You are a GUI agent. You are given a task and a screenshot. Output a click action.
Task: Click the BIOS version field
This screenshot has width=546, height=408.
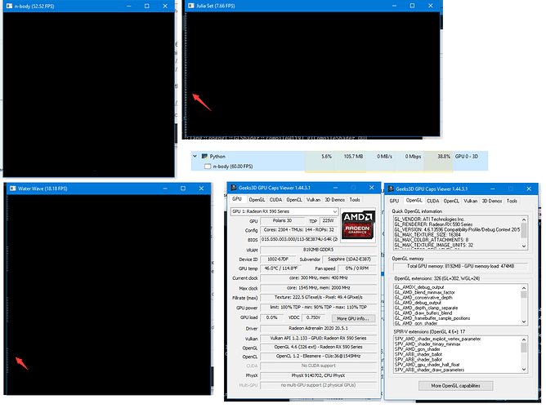[x=299, y=239]
